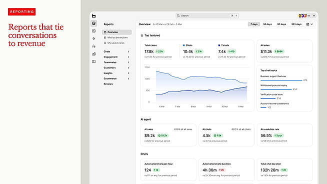Click the Verification code issue topic
The image size is (327, 184).
(x=271, y=94)
